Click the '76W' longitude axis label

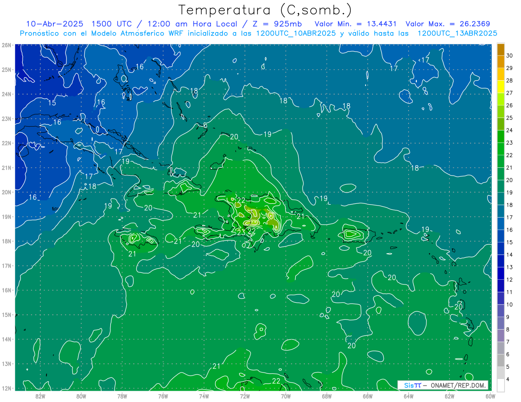click(x=163, y=396)
